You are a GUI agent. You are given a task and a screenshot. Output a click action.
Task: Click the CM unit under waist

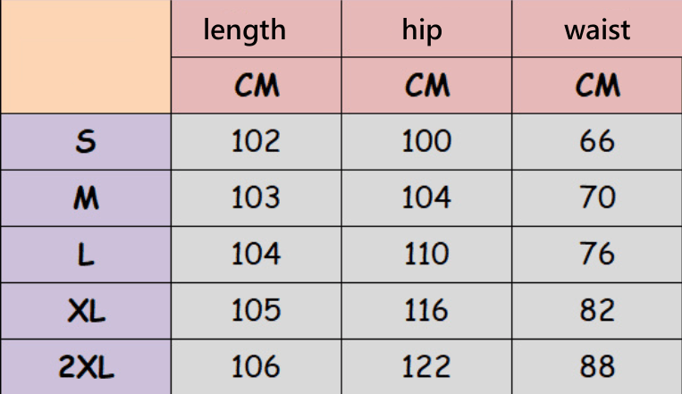597,86
